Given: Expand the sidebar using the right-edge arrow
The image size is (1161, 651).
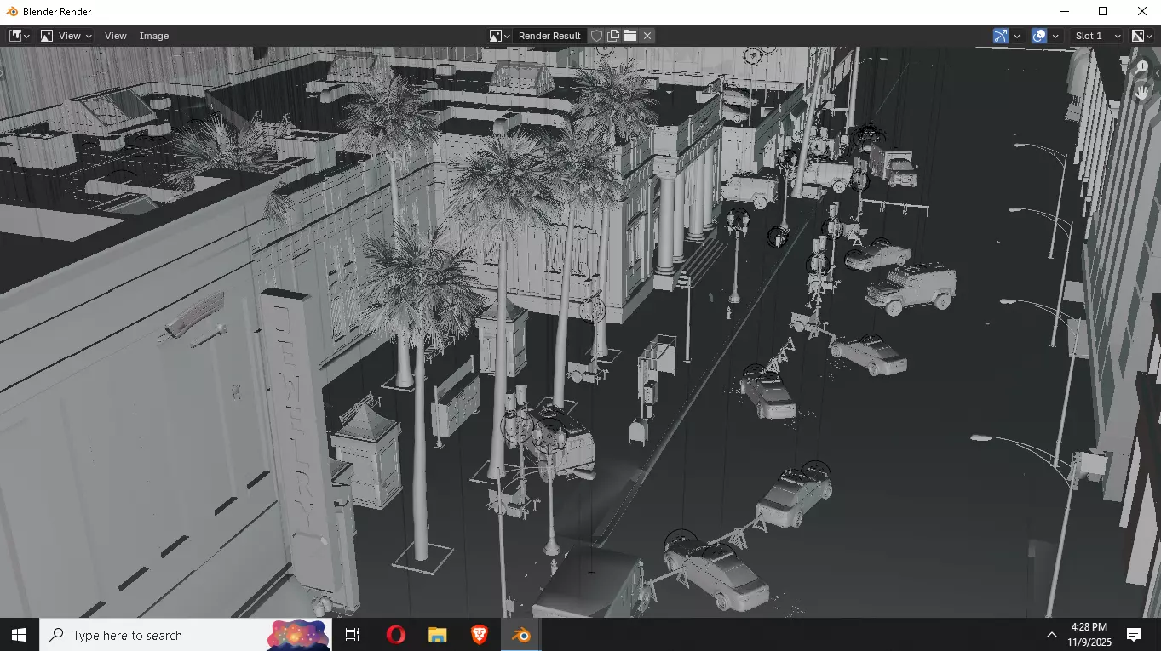Looking at the screenshot, I should click(1157, 74).
